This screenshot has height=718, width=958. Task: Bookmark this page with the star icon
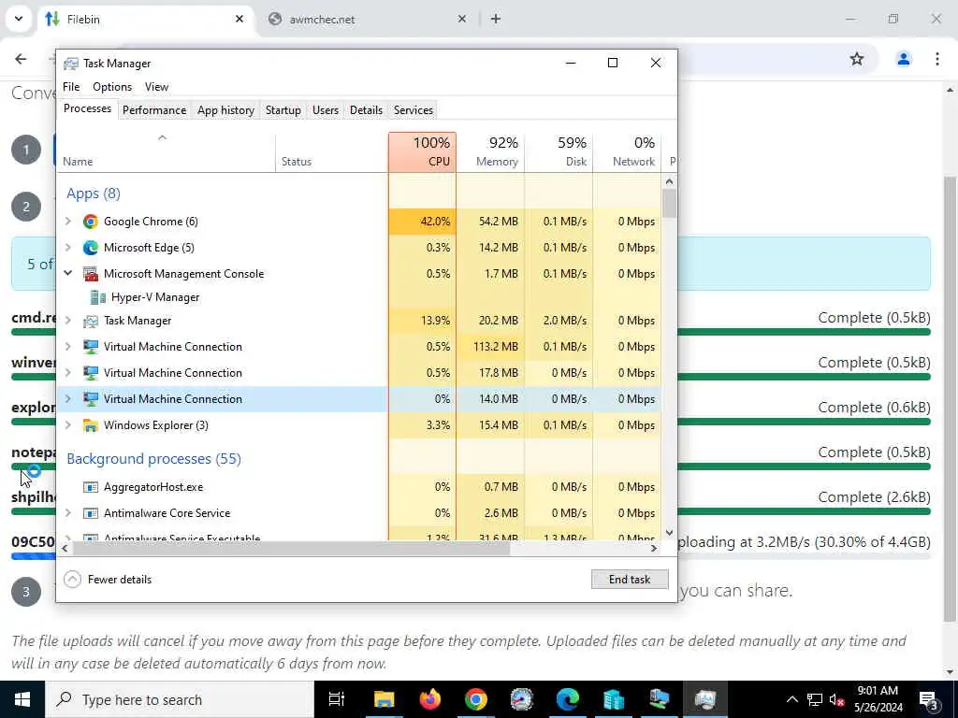[857, 59]
